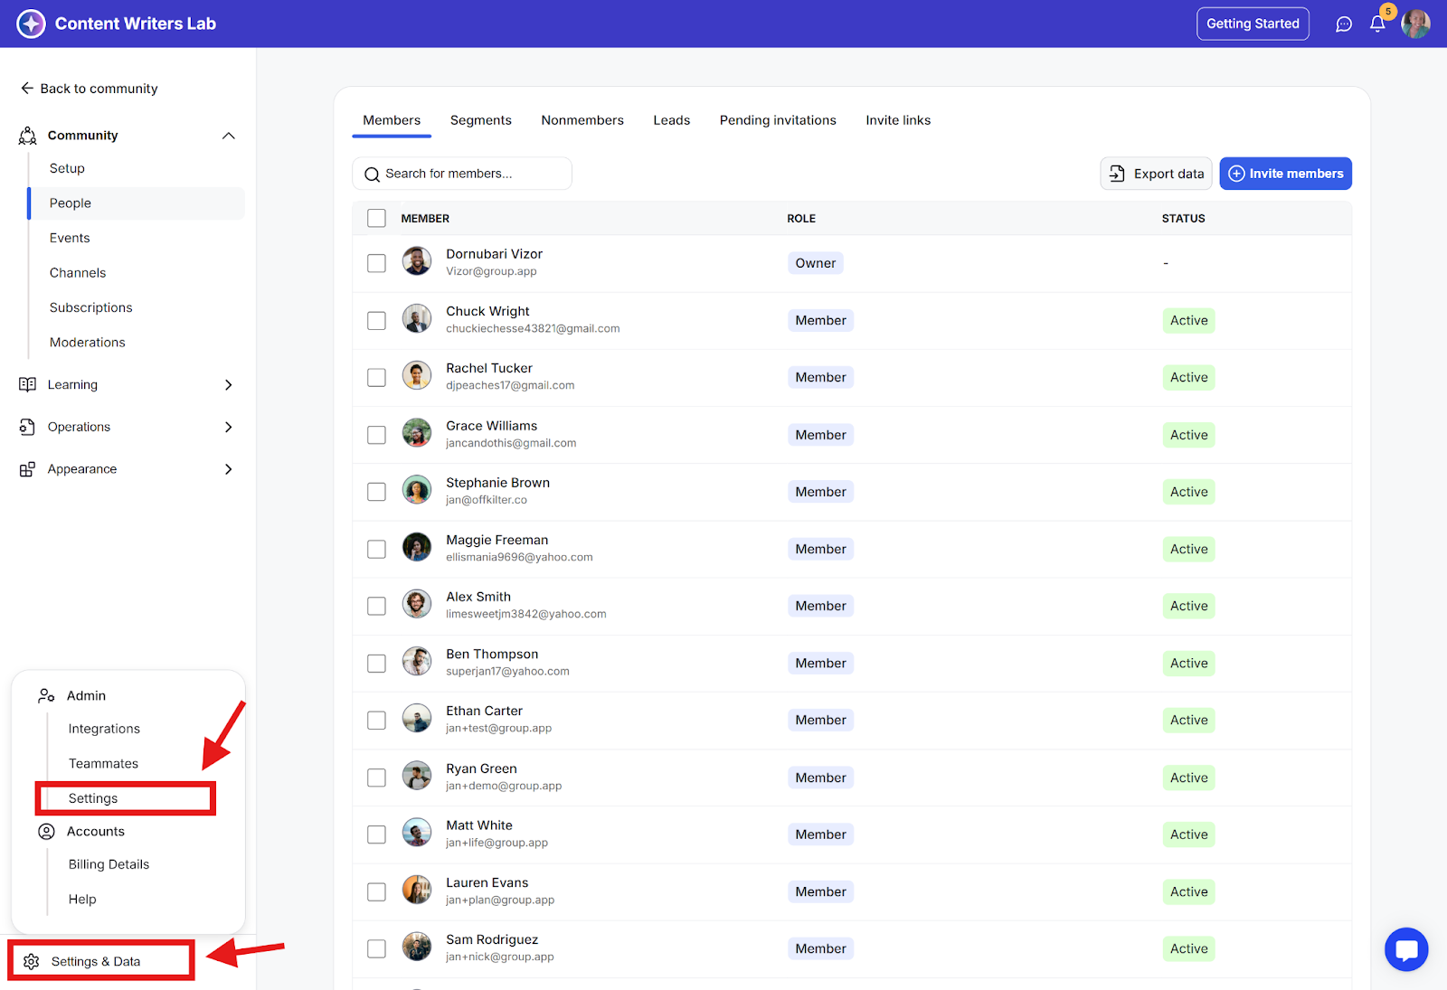Click the Content Writers Lab logo icon

[31, 24]
